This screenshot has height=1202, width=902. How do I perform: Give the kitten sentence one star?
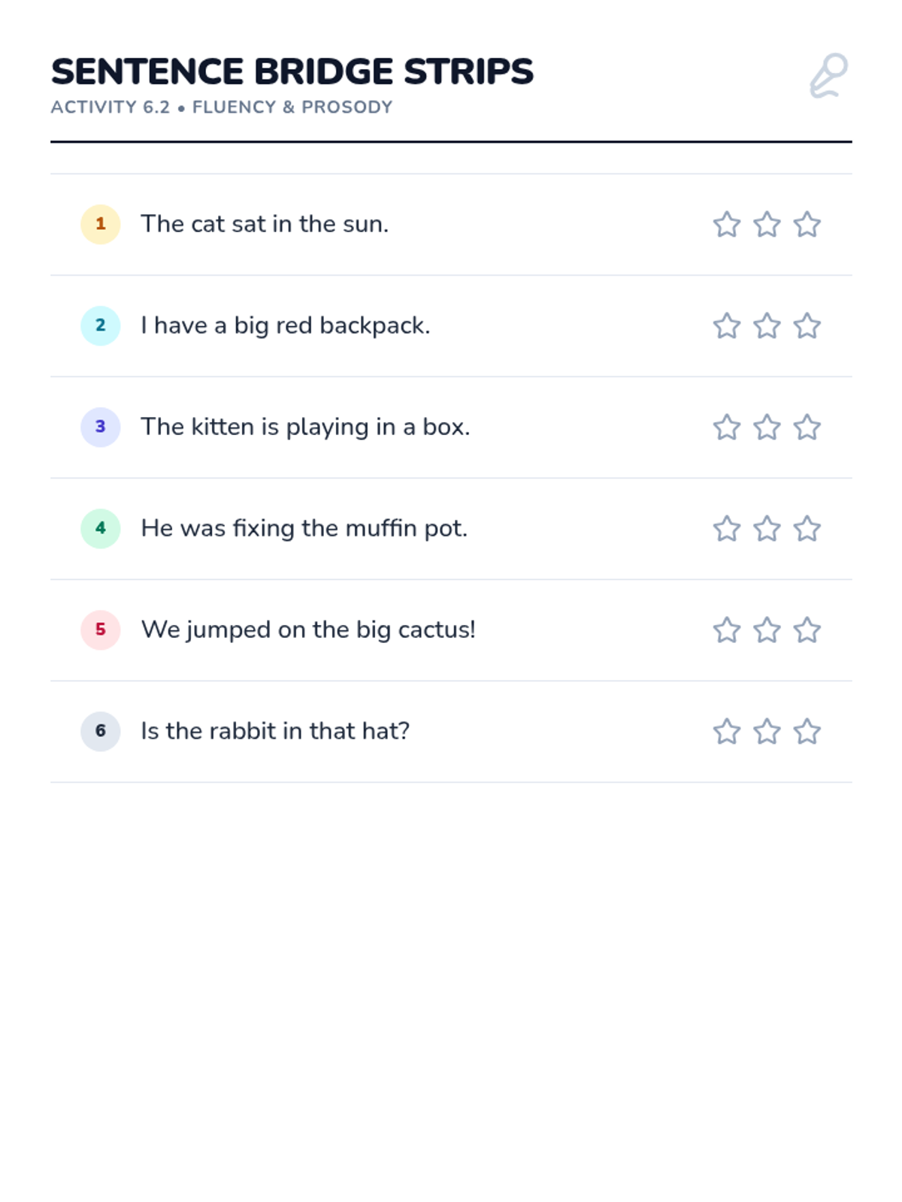point(727,427)
